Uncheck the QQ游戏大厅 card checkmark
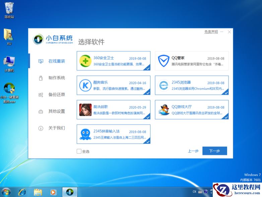This screenshot has height=197, width=262. click(x=226, y=117)
